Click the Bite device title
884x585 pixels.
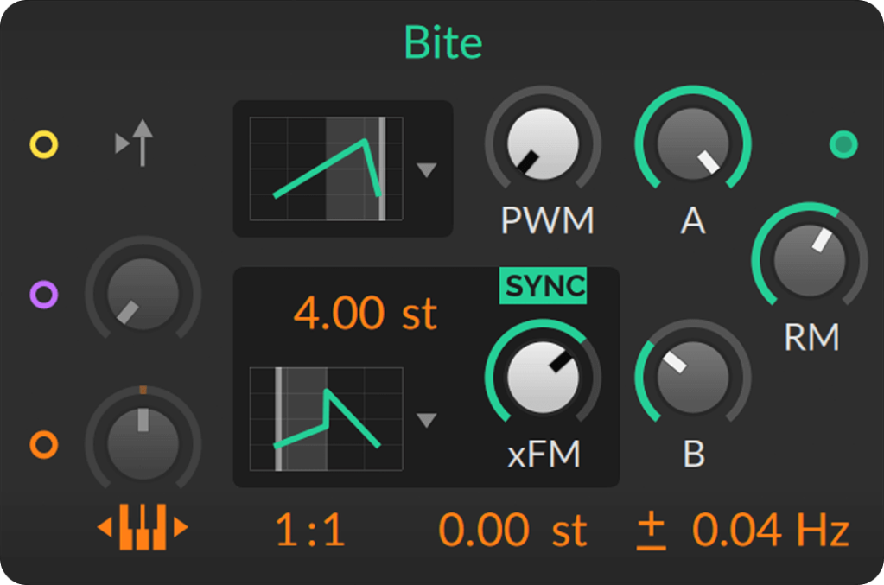[442, 43]
